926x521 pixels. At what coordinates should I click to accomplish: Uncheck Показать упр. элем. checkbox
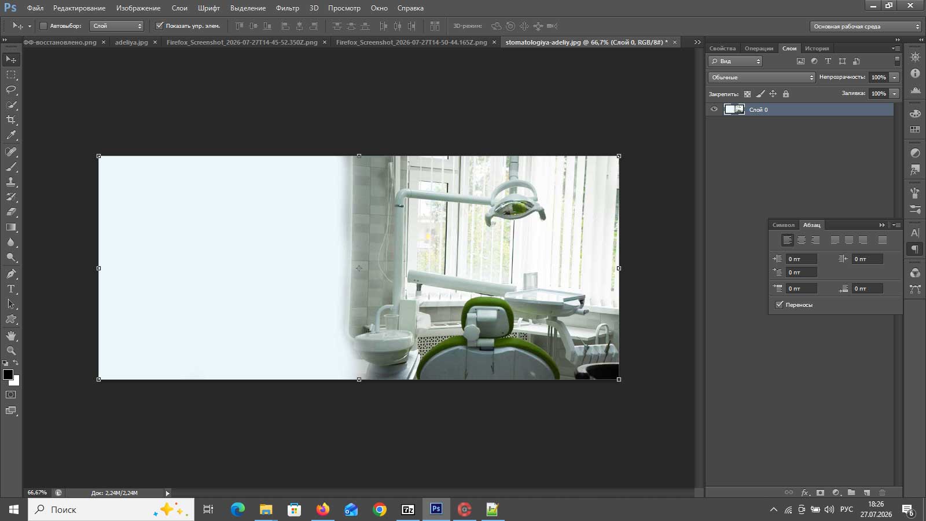pyautogui.click(x=160, y=26)
